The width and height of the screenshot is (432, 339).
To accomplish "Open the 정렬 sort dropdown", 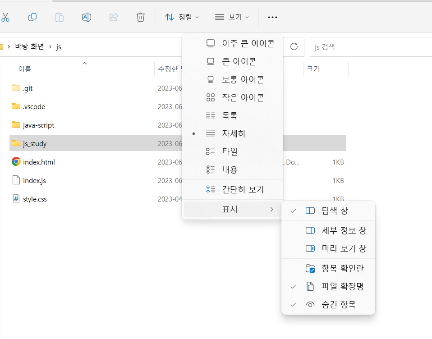I will tap(182, 17).
